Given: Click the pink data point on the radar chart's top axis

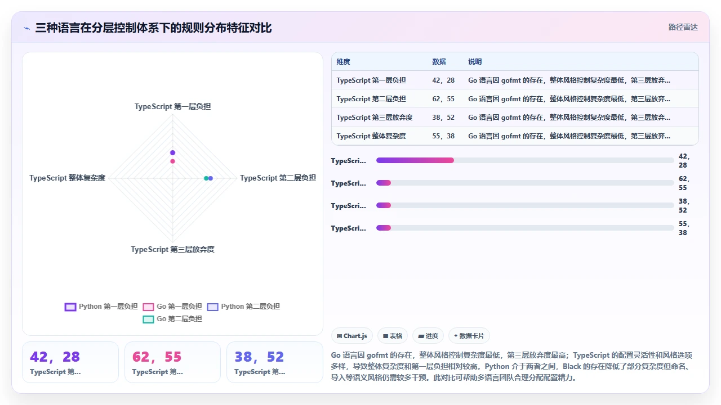Looking at the screenshot, I should [x=173, y=161].
